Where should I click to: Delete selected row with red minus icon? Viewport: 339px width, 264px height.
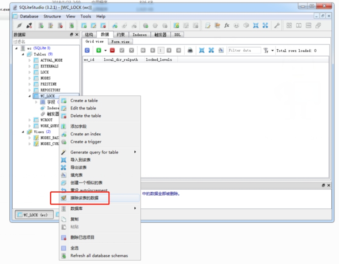[x=112, y=51]
